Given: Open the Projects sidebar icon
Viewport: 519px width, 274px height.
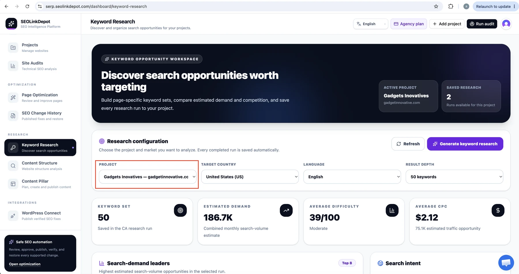Looking at the screenshot, I should [13, 48].
